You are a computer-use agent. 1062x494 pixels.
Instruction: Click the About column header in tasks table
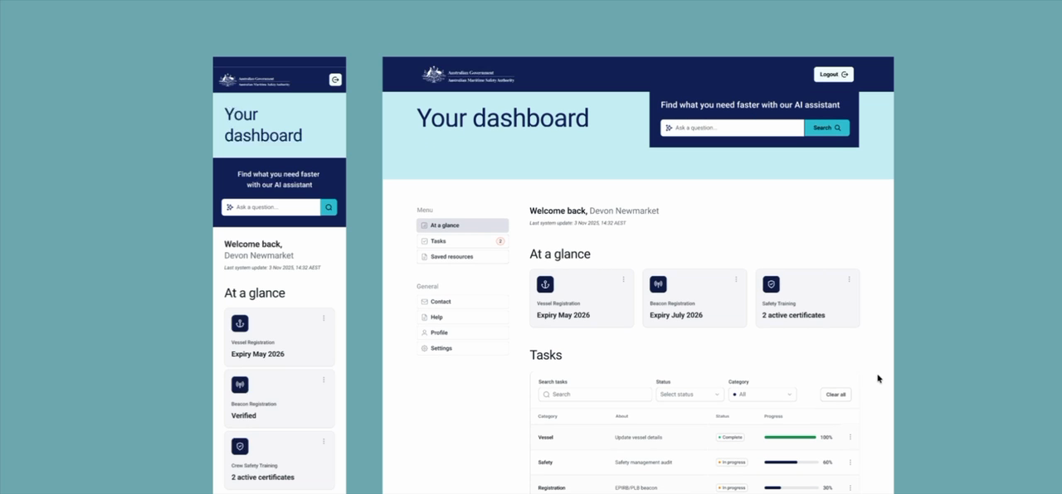(x=621, y=416)
